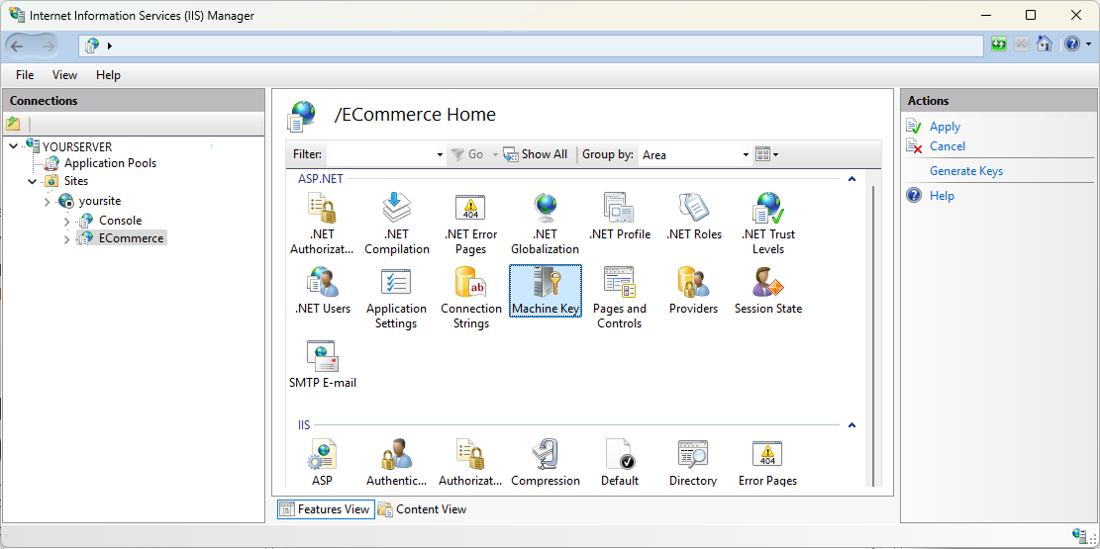The image size is (1100, 549).
Task: Open the .NET Users feature
Action: [322, 291]
